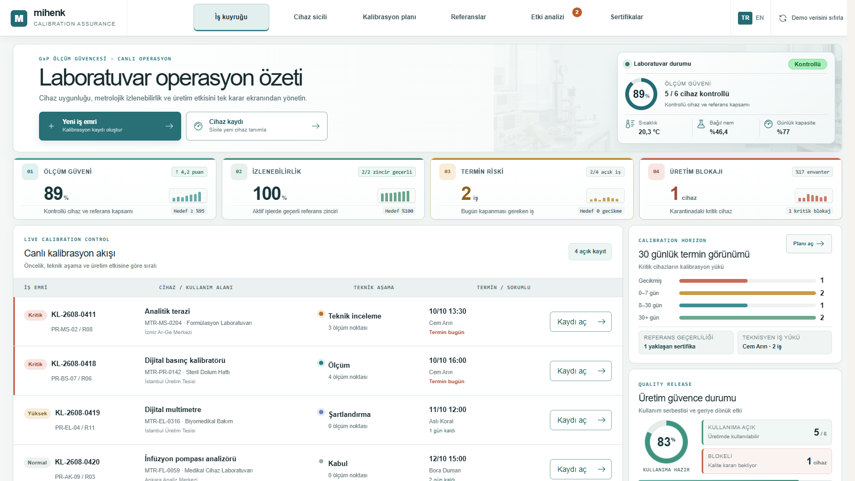This screenshot has width=855, height=481.
Task: Click the gauge icon next to Günlük kapasite
Action: click(768, 123)
